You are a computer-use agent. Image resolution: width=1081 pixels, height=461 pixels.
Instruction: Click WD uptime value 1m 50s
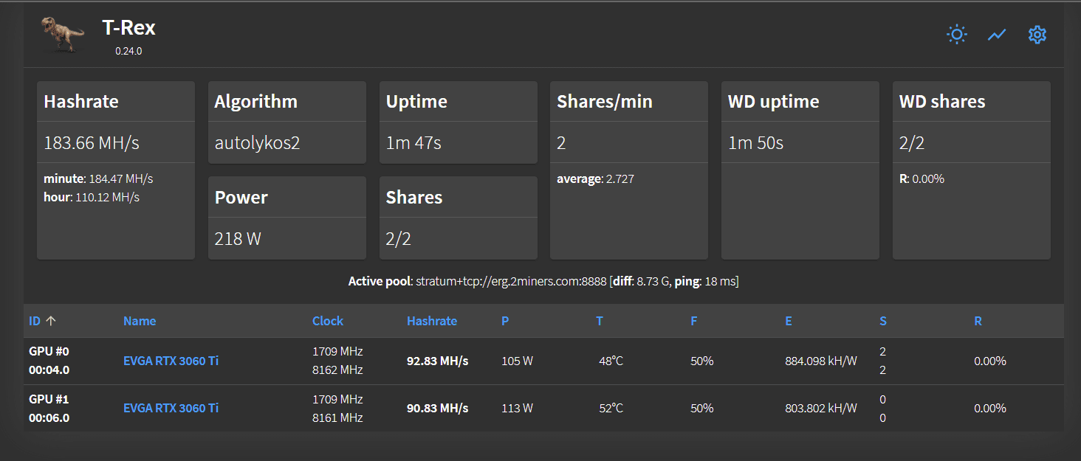click(755, 142)
